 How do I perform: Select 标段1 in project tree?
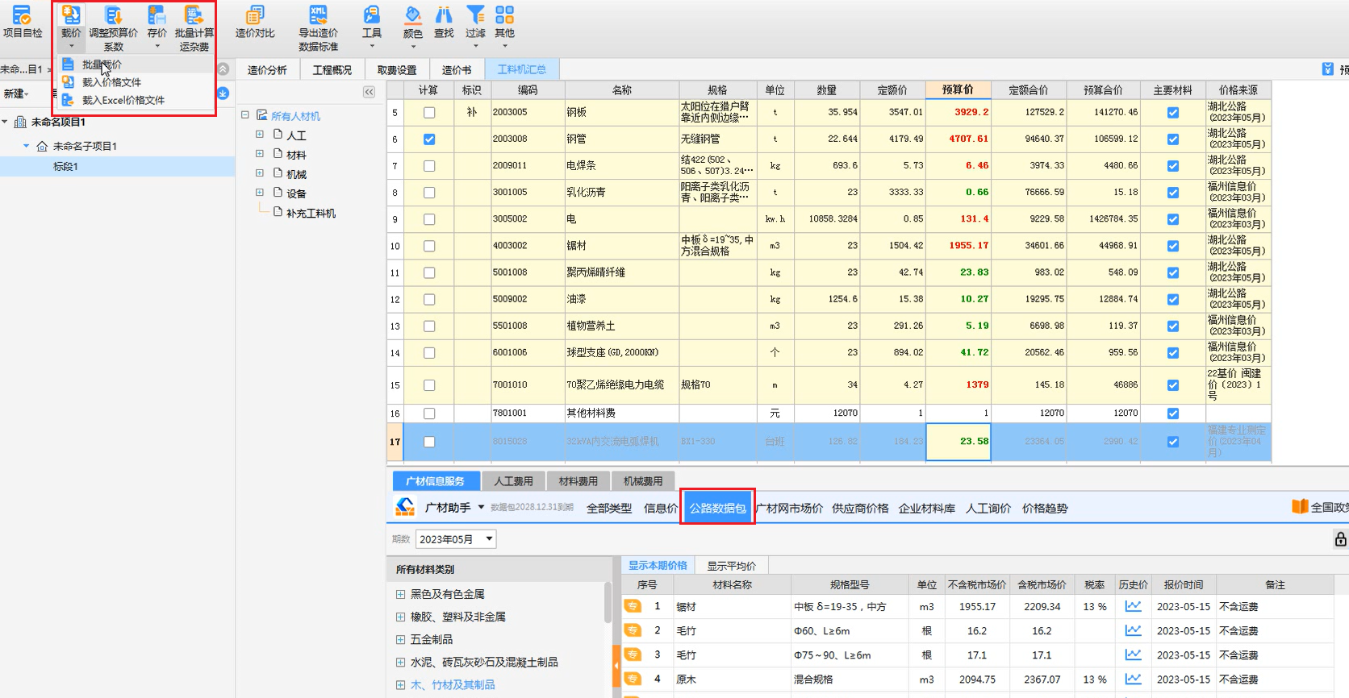tap(65, 167)
